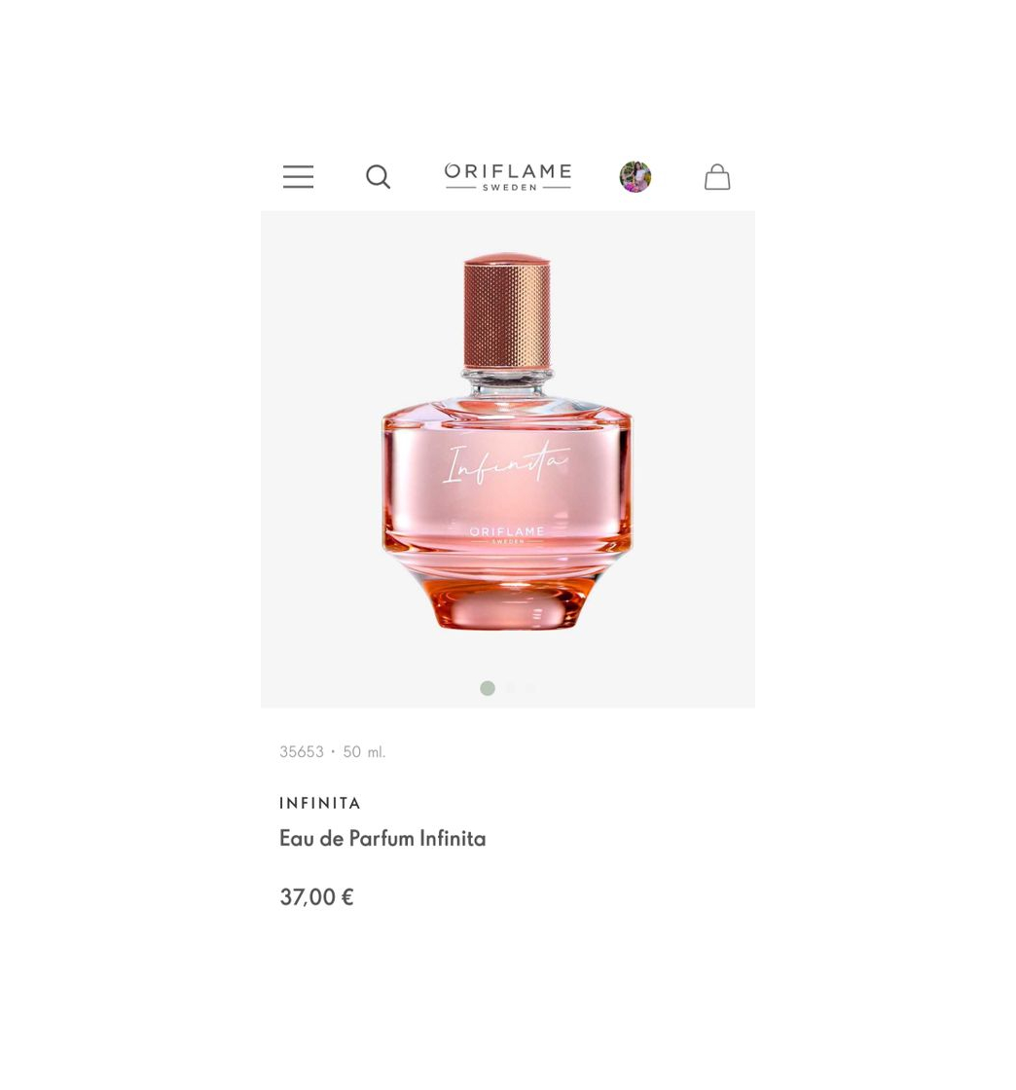The image size is (1016, 1090).
Task: Click the SWEDEN text under the header logo
Action: pos(509,187)
